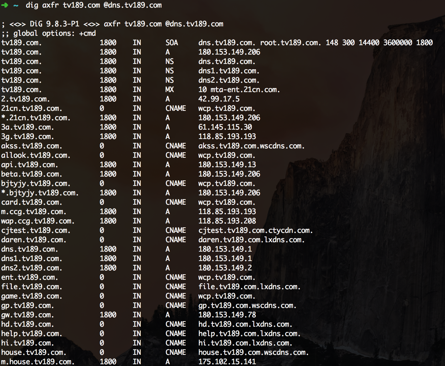Select IP address 61.145.115.30
Image resolution: width=445 pixels, height=366 pixels.
[225, 127]
